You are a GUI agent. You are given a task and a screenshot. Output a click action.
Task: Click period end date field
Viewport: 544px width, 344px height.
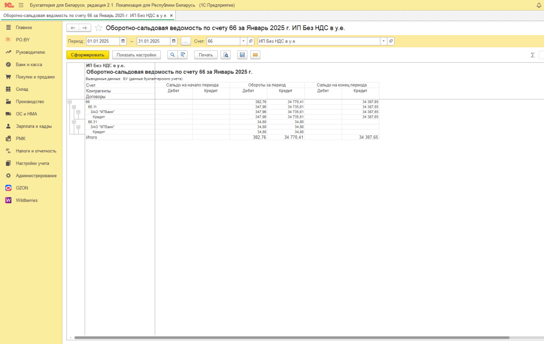tap(154, 41)
